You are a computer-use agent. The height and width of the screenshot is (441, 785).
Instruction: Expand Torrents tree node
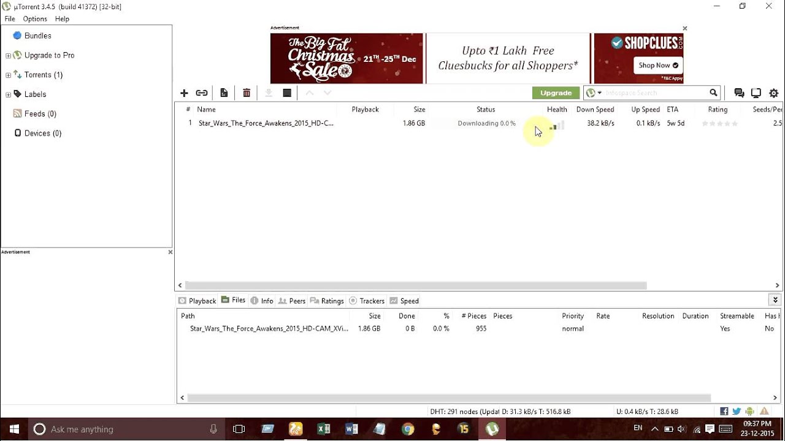(x=8, y=75)
